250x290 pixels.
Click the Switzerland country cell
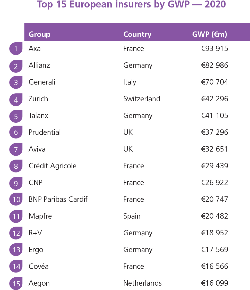click(142, 99)
